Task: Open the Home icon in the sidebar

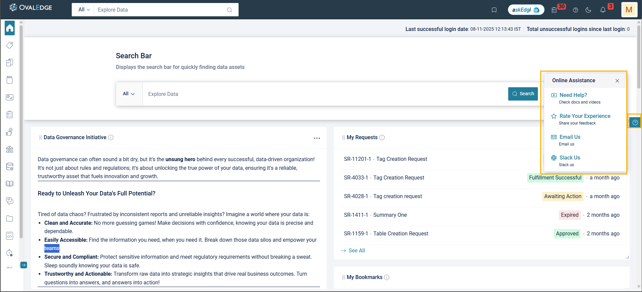Action: 10,28
